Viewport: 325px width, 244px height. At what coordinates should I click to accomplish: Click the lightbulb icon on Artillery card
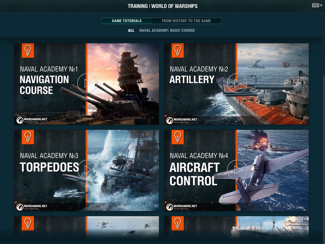tap(178, 50)
